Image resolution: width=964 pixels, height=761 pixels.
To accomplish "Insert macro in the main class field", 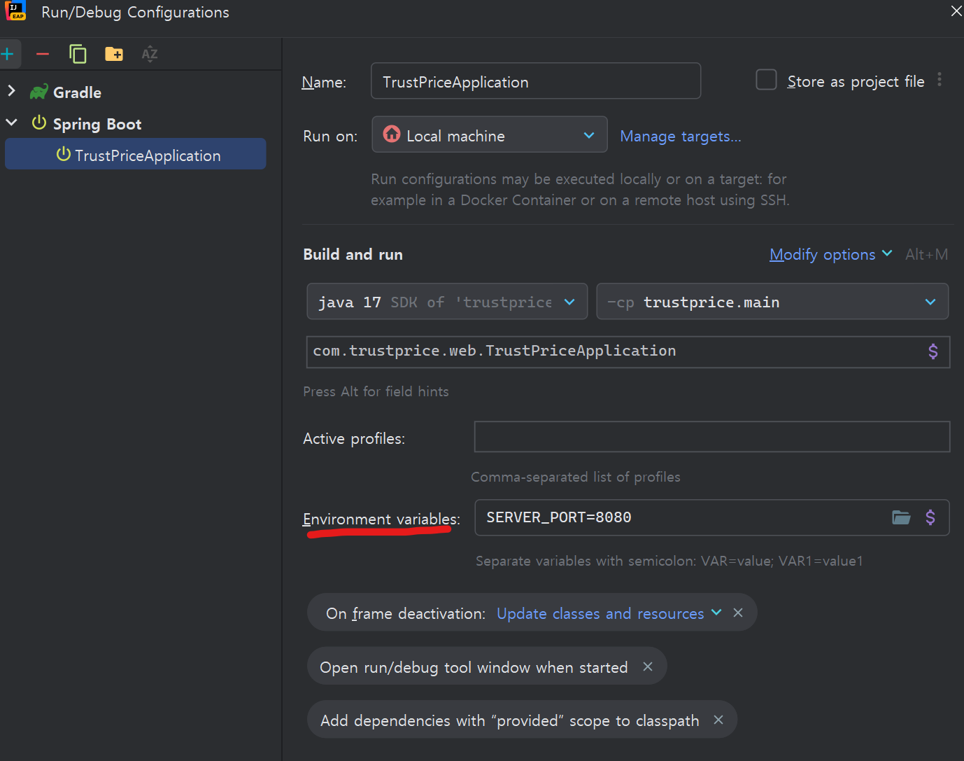I will [933, 351].
